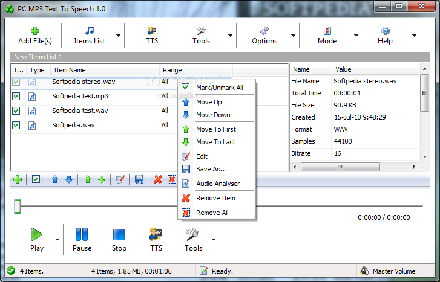The image size is (440, 282).
Task: Choose Remove Item in context menu
Action: (x=217, y=198)
